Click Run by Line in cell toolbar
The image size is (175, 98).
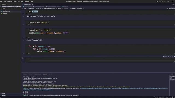coord(164,57)
